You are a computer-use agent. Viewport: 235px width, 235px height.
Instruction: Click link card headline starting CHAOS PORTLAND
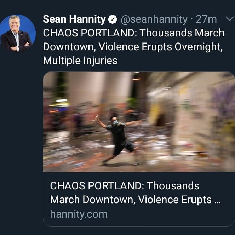coord(125,186)
